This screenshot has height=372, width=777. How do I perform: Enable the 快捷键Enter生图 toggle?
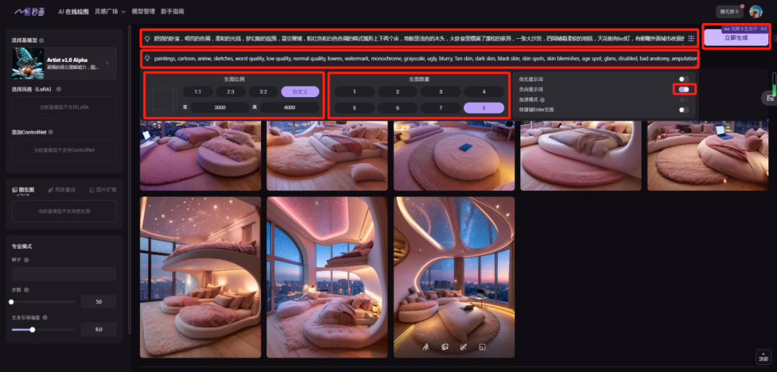pyautogui.click(x=684, y=110)
